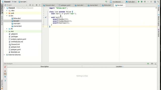Expand External Libraries node

click(x=5, y=55)
